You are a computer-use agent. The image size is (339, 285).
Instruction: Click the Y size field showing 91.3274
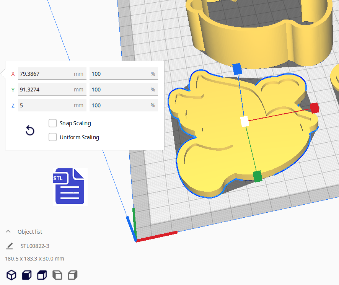[x=45, y=90]
